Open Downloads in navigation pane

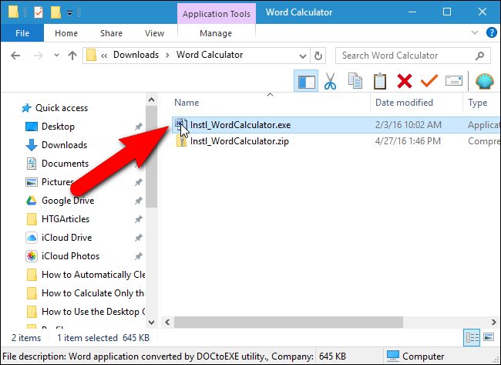[x=64, y=145]
